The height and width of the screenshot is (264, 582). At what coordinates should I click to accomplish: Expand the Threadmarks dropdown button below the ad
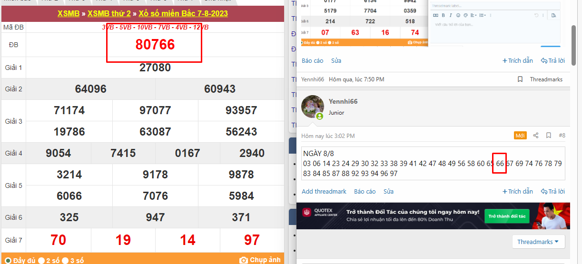(x=538, y=242)
